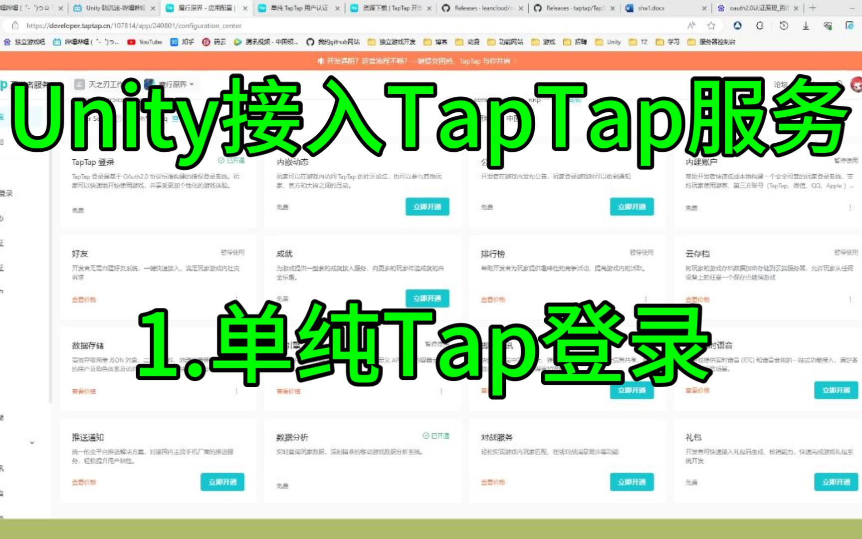Image resolution: width=862 pixels, height=539 pixels.
Task: Click '立即开通' on the 成就 card
Action: point(427,298)
